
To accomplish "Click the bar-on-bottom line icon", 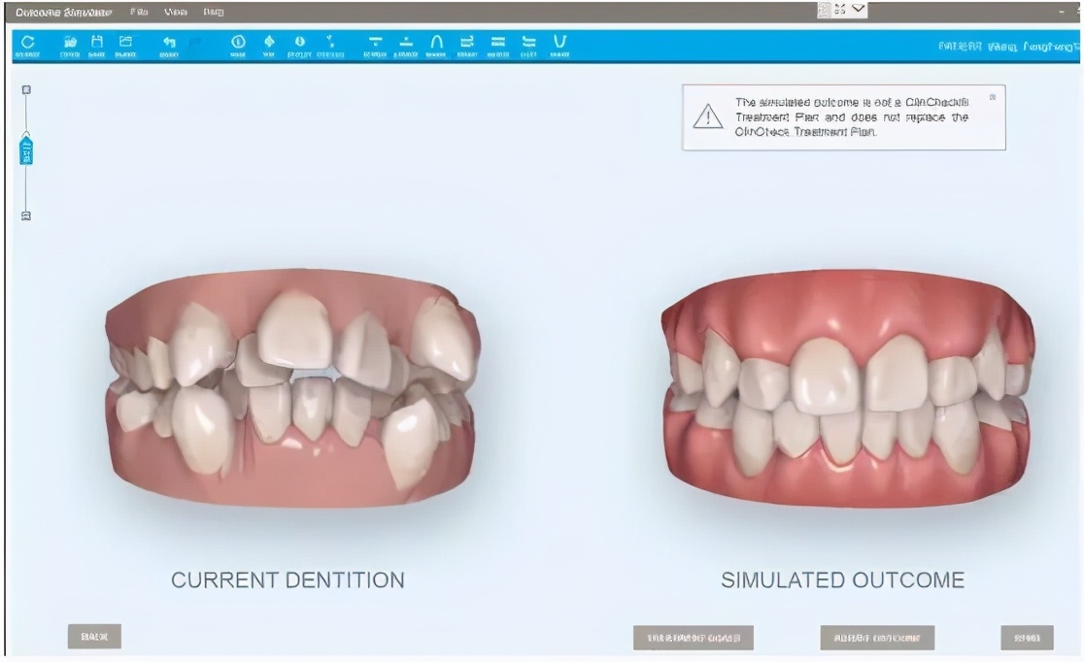I will [406, 42].
